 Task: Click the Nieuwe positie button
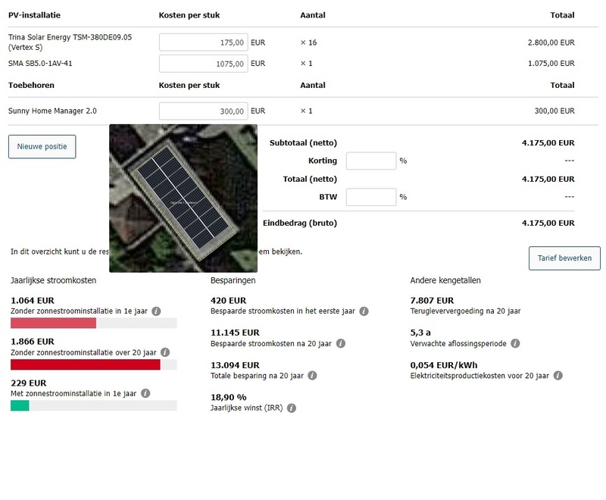(42, 146)
